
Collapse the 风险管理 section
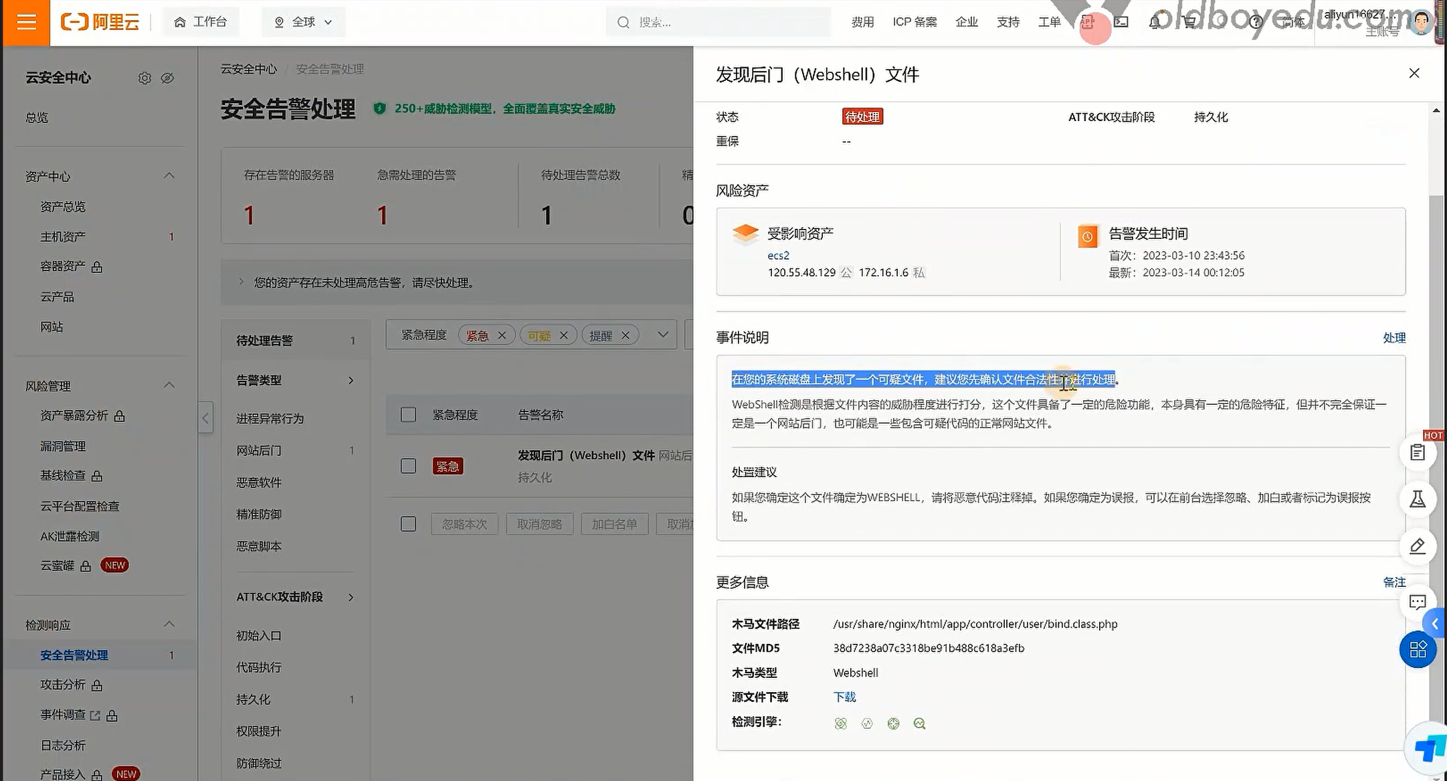point(169,385)
